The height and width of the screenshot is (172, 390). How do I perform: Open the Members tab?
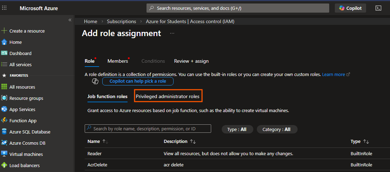coord(118,61)
